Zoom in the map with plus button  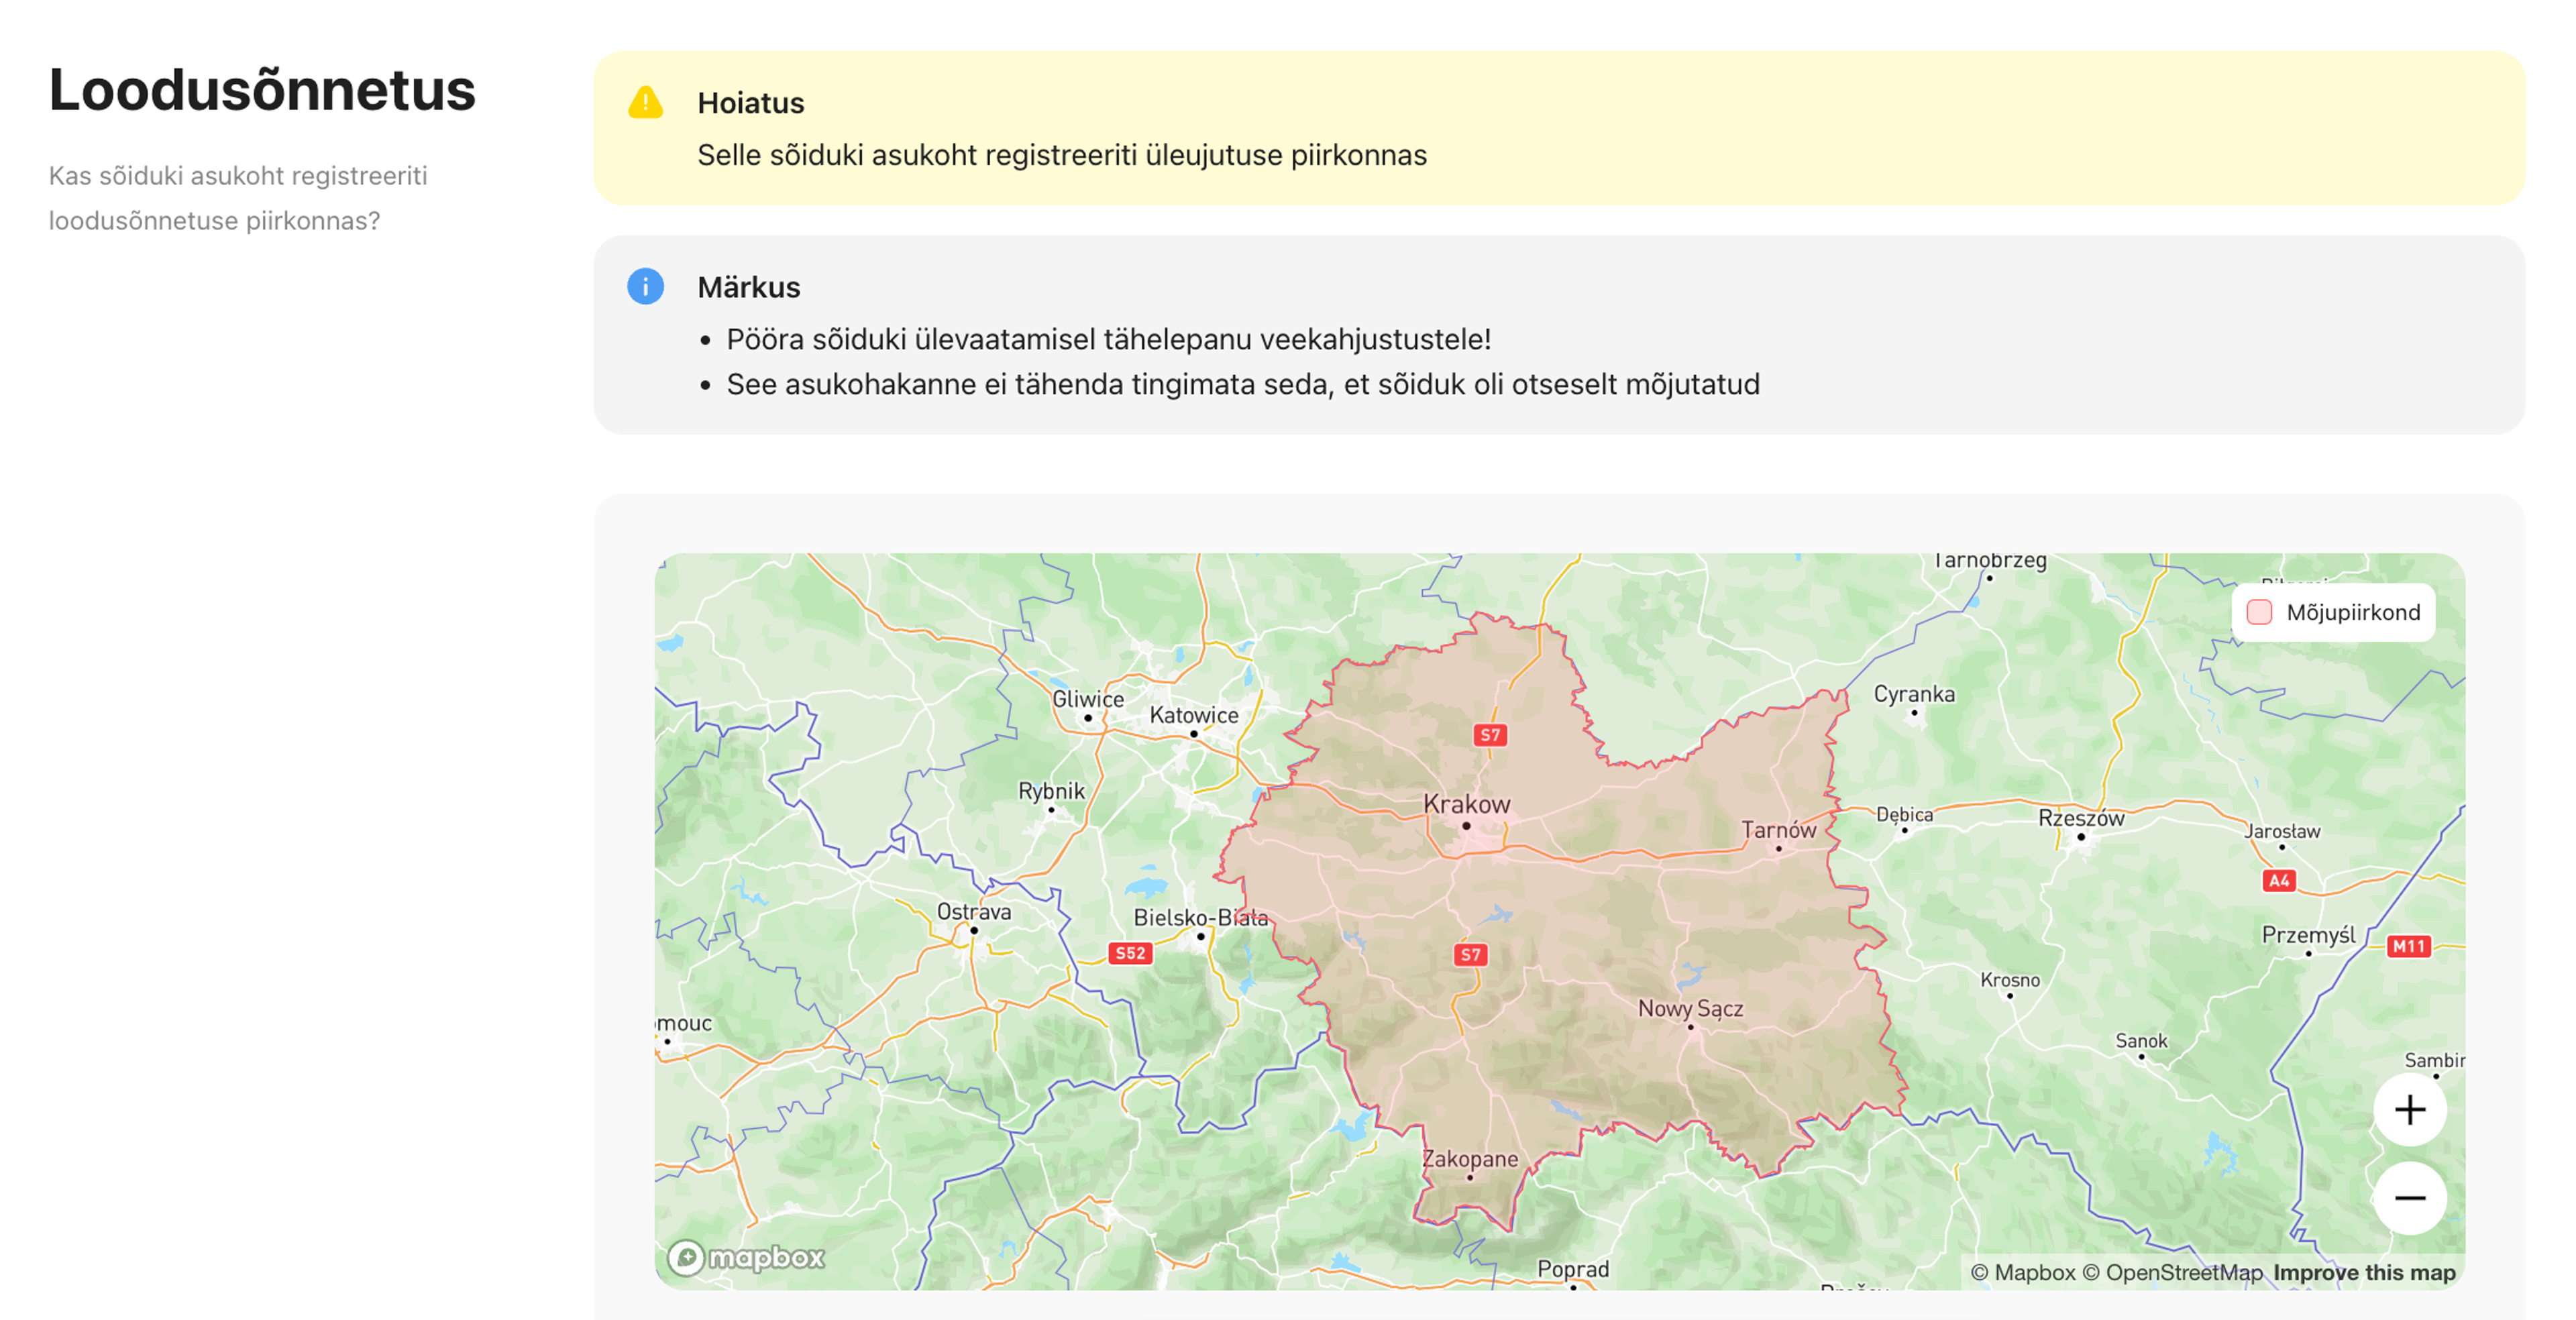[x=2409, y=1109]
